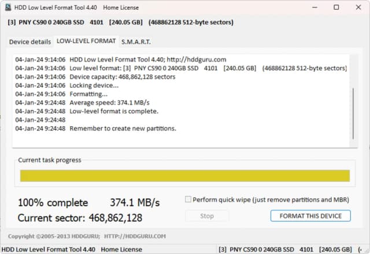Click the large '374.1 MB/s' speed readout
The height and width of the screenshot is (254, 370).
(135, 203)
